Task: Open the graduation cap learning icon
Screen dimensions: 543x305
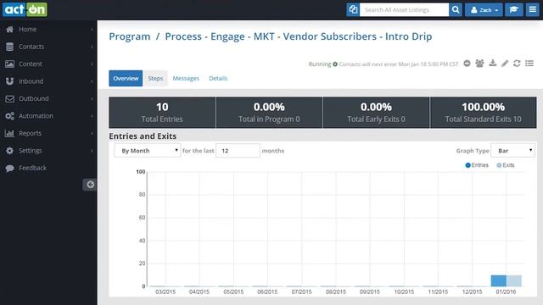Action: point(513,9)
